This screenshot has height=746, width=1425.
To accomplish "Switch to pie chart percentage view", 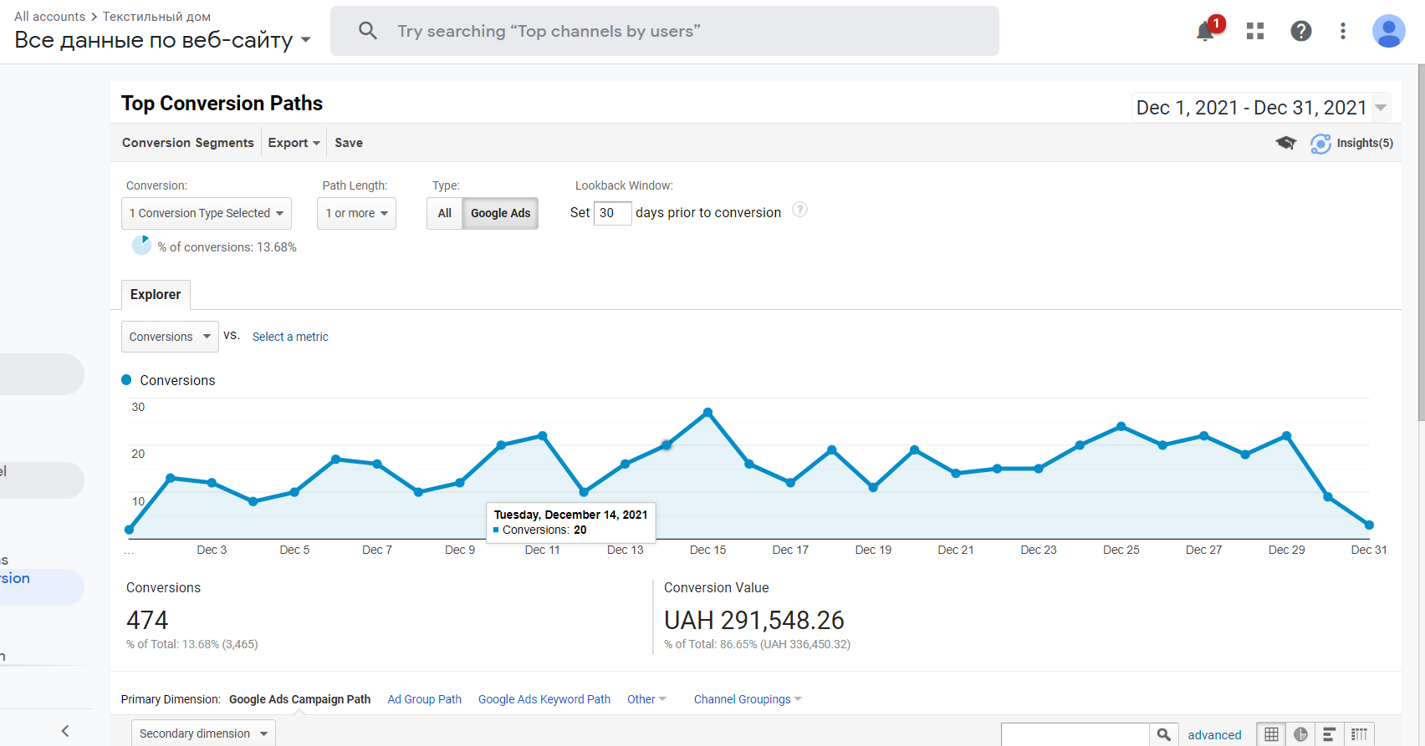I will (x=1300, y=734).
